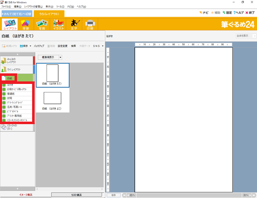This screenshot has width=257, height=198.
Task: Click the バックアップ button
Action: (39, 46)
